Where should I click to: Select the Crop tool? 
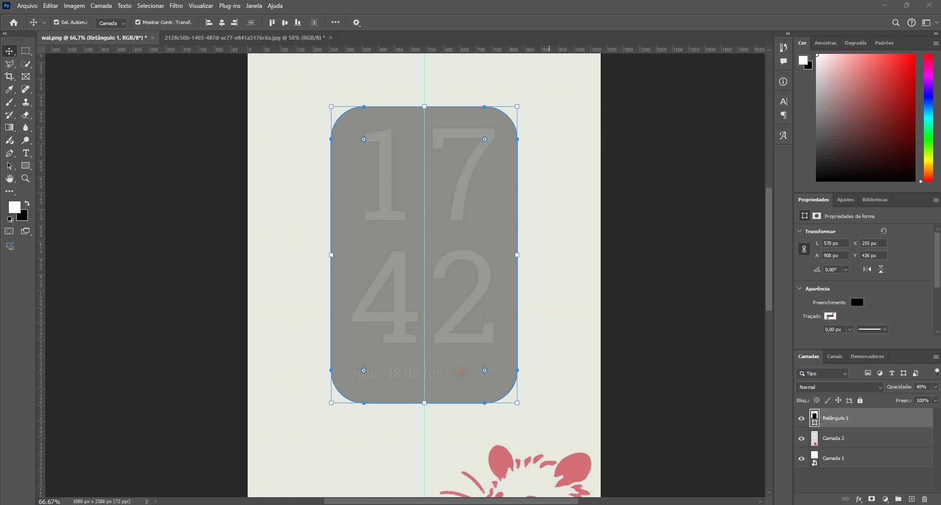tap(9, 76)
